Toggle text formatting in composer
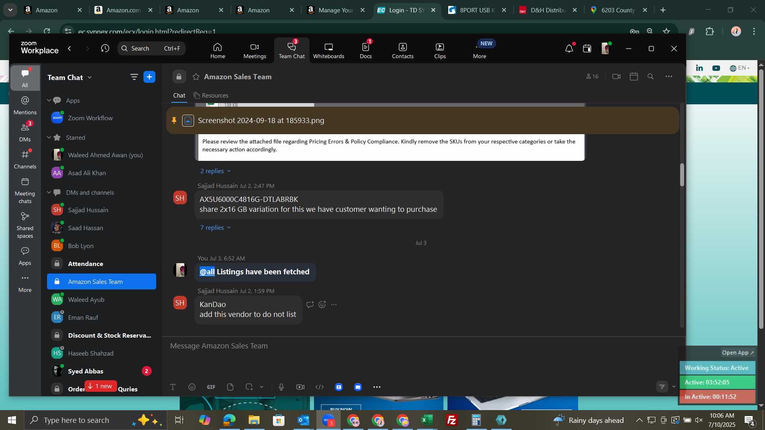This screenshot has height=430, width=765. (173, 387)
